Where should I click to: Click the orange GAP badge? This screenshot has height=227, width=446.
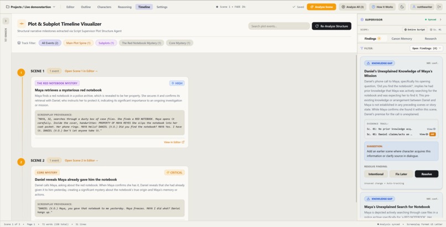tap(433, 134)
